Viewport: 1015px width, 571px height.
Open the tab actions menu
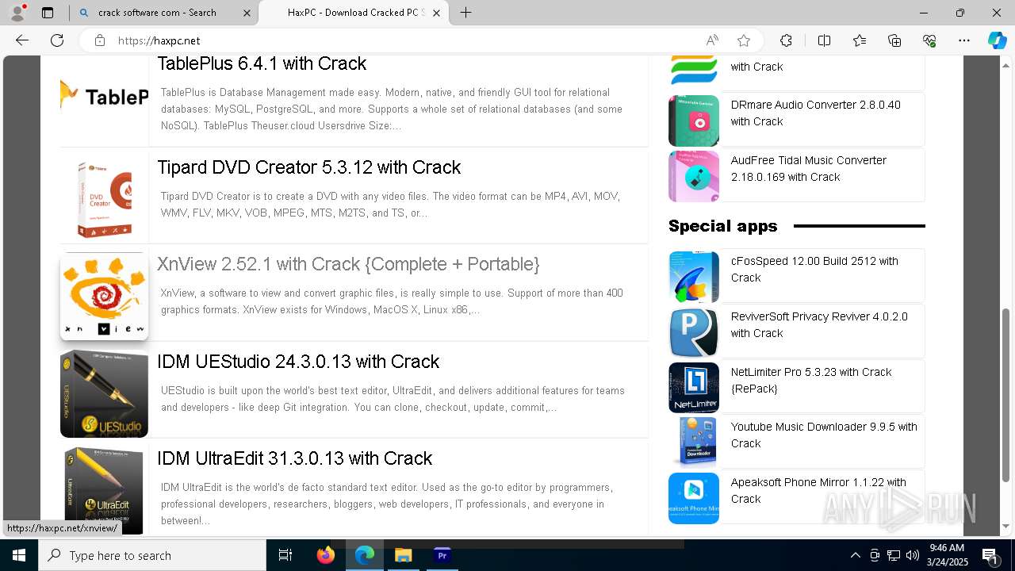click(48, 13)
